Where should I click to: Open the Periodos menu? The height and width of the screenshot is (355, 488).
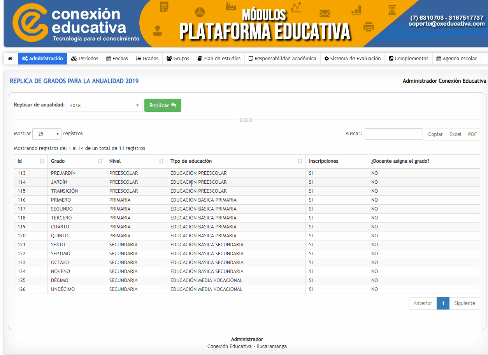tap(85, 59)
